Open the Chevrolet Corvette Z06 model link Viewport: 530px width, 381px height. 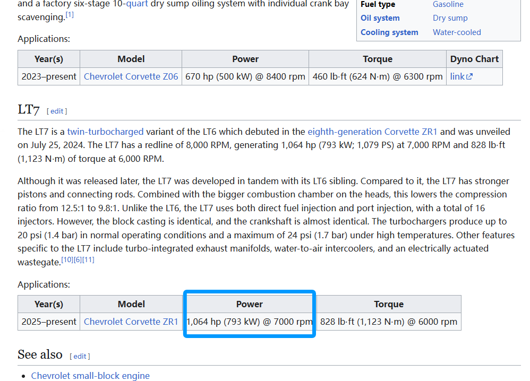(131, 76)
